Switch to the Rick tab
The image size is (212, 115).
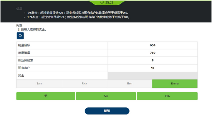85,84
